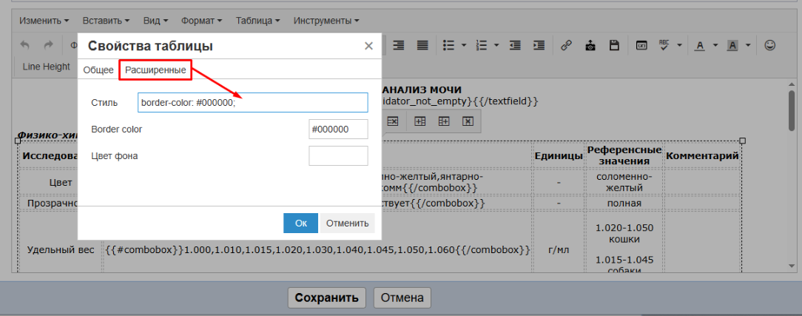802x316 pixels.
Task: Click the justify text alignment icon
Action: point(422,45)
